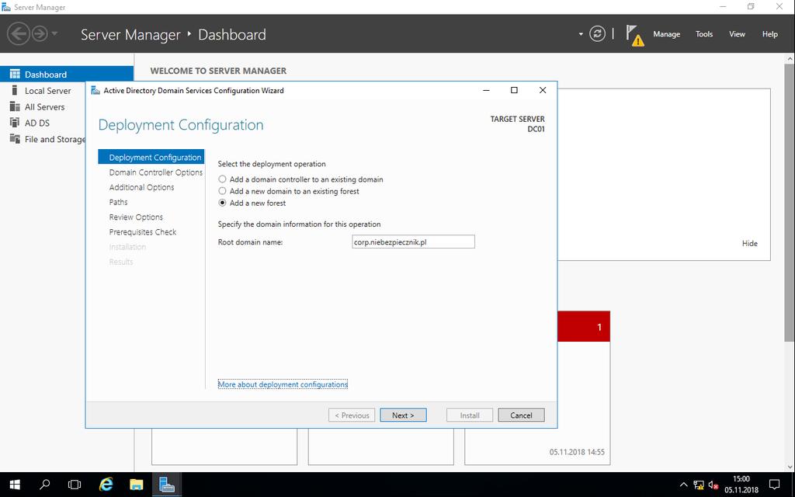
Task: Click the forward navigation arrow in Server Manager
Action: [x=40, y=34]
